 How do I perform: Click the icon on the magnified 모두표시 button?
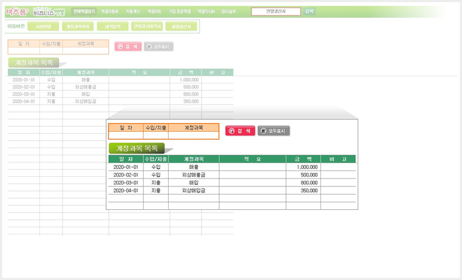point(263,131)
